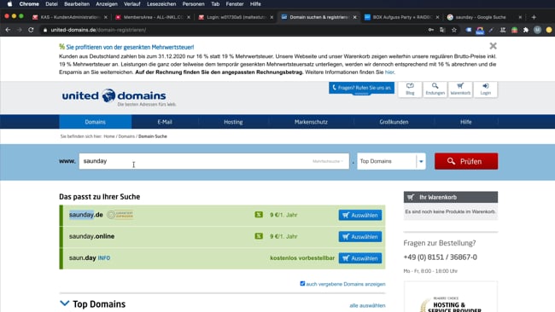Open the Chrome profile avatar
The width and height of the screenshot is (555, 312).
coord(537,30)
